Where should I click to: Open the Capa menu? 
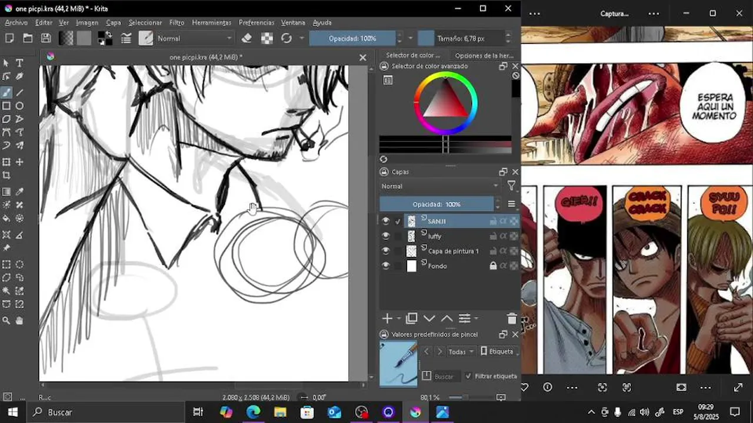pos(114,22)
